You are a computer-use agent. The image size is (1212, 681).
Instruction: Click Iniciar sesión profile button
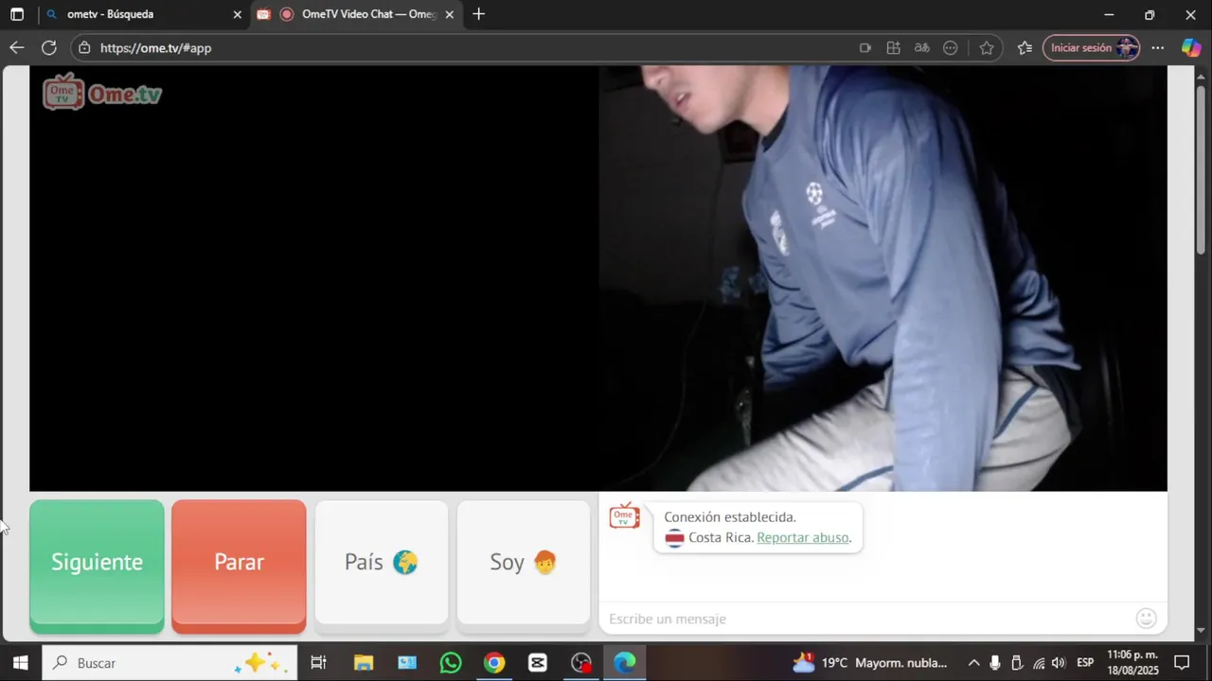[1091, 47]
